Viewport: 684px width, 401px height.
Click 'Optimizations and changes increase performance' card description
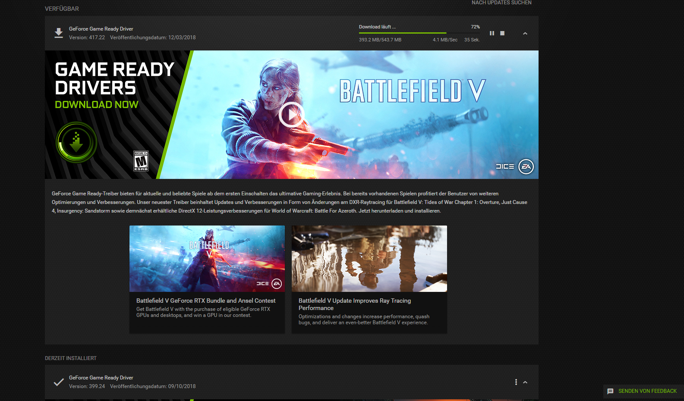364,320
